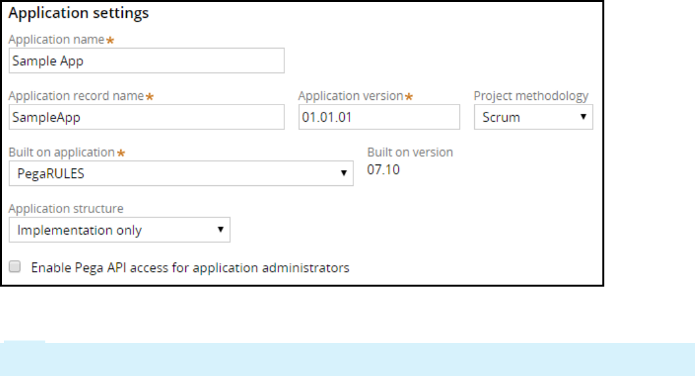Image resolution: width=695 pixels, height=376 pixels.
Task: Click the Built on application label
Action: [x=62, y=153]
